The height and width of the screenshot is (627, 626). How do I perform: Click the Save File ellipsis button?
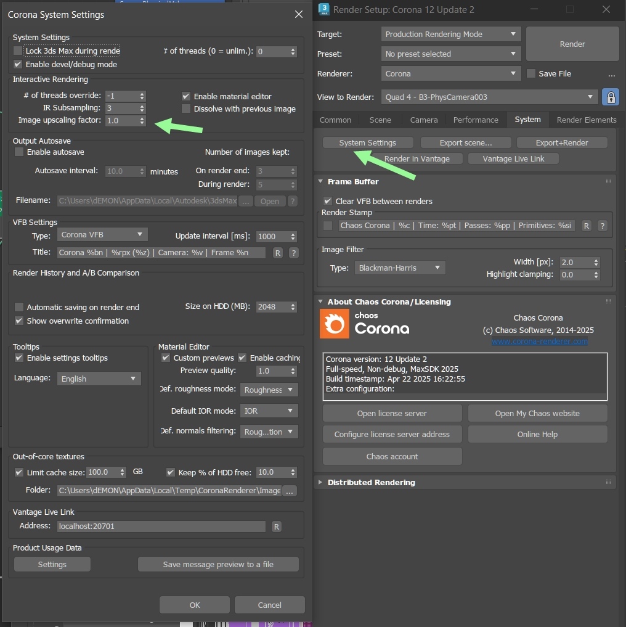click(x=611, y=74)
